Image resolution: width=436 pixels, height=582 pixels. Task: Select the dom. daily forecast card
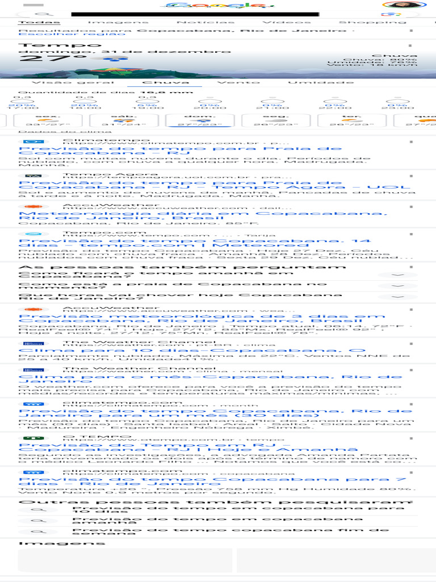coord(200,120)
